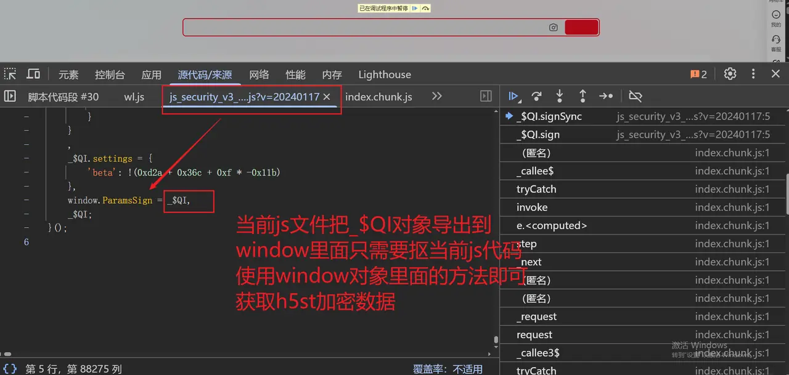Viewport: 789px width, 375px height.
Task: Toggle a breakpoint on line 6
Action: coord(26,242)
